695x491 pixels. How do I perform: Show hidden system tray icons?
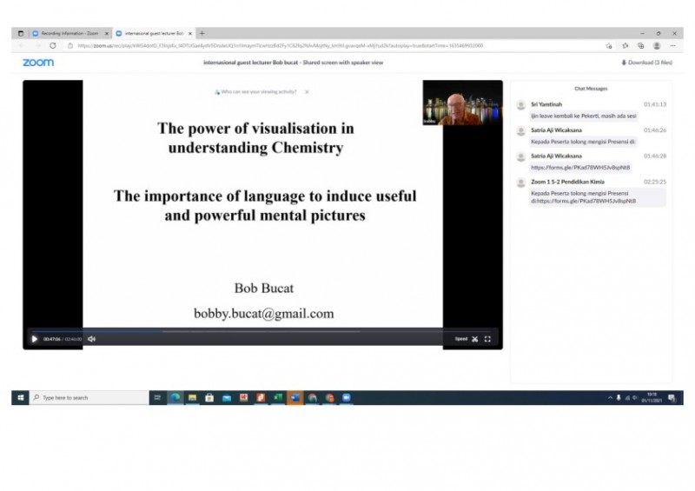click(610, 397)
